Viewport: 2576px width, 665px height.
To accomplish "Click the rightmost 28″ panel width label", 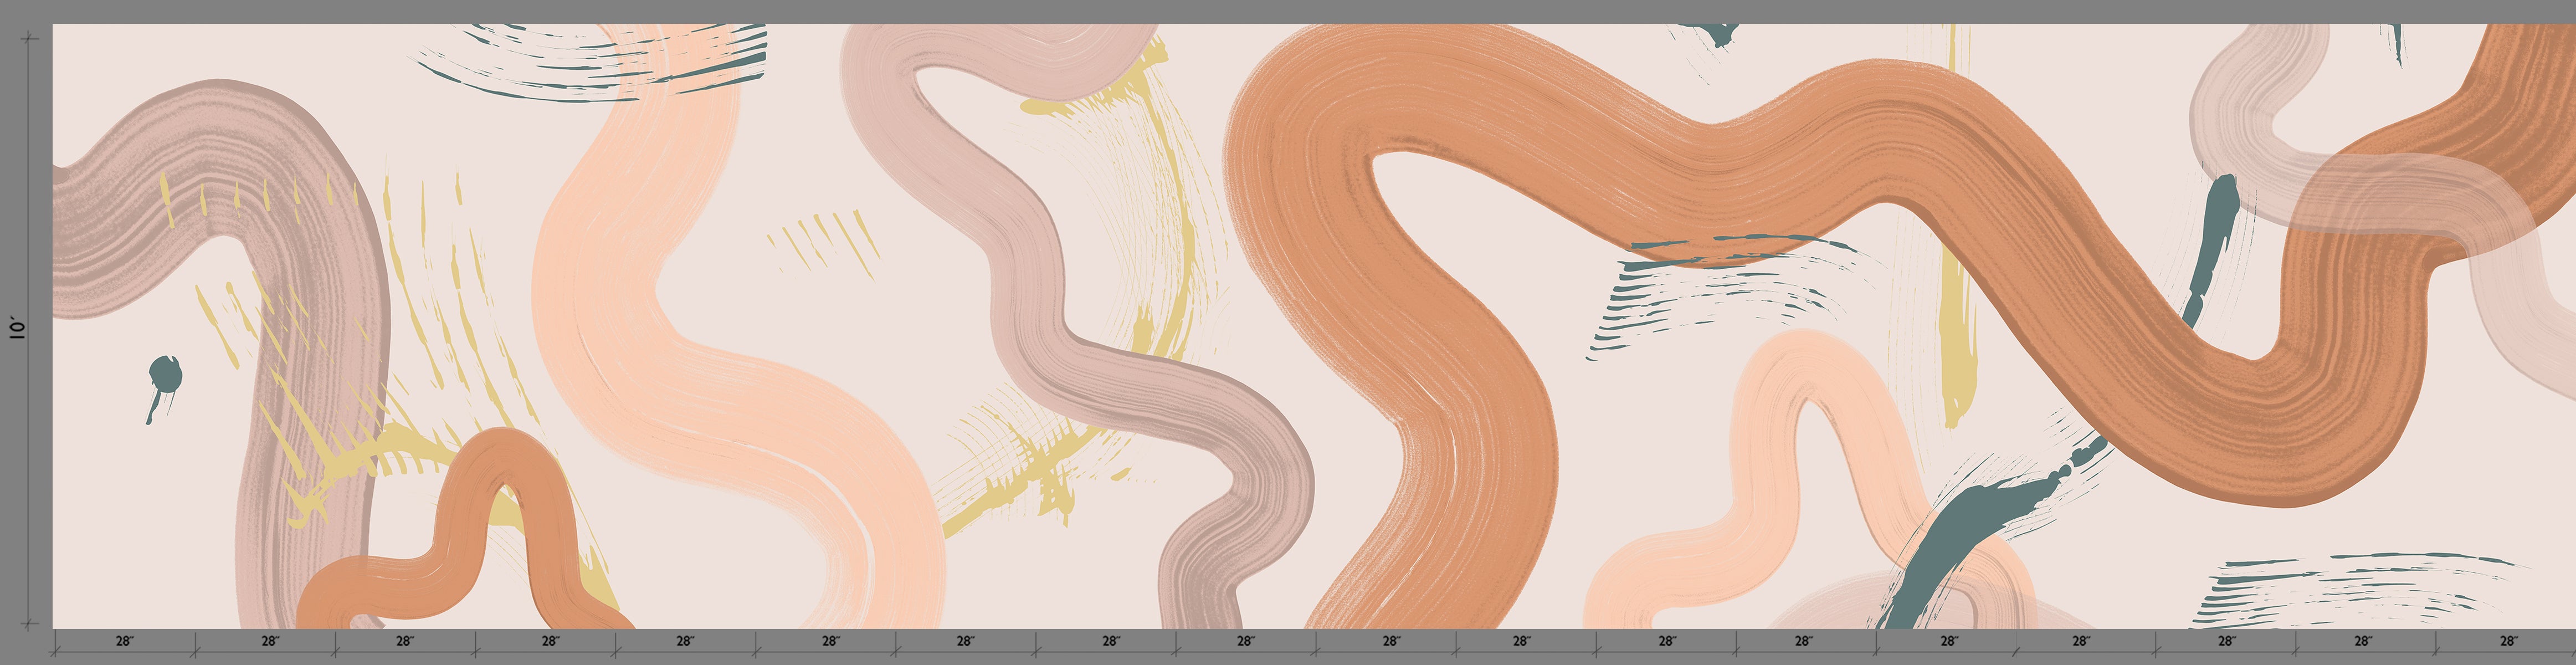I will [x=2508, y=641].
